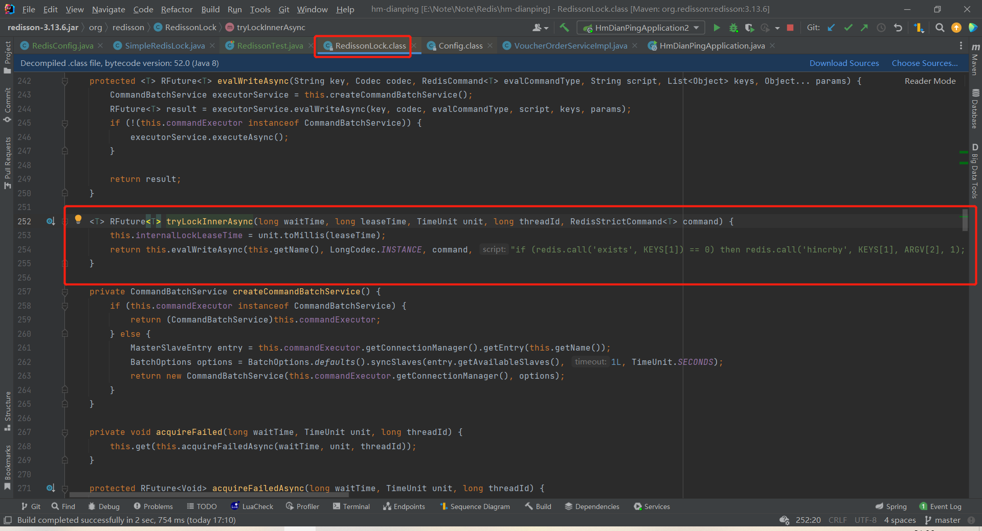This screenshot has width=982, height=531.
Task: Open the Bookmarks tool window
Action: coord(7,468)
